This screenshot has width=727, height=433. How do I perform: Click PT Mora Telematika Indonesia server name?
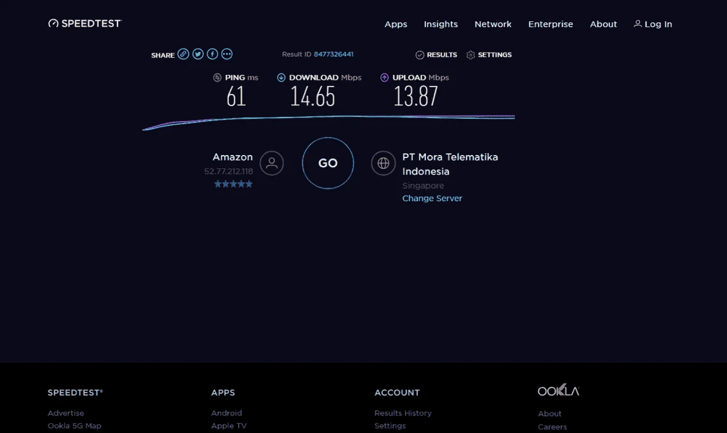tap(450, 164)
